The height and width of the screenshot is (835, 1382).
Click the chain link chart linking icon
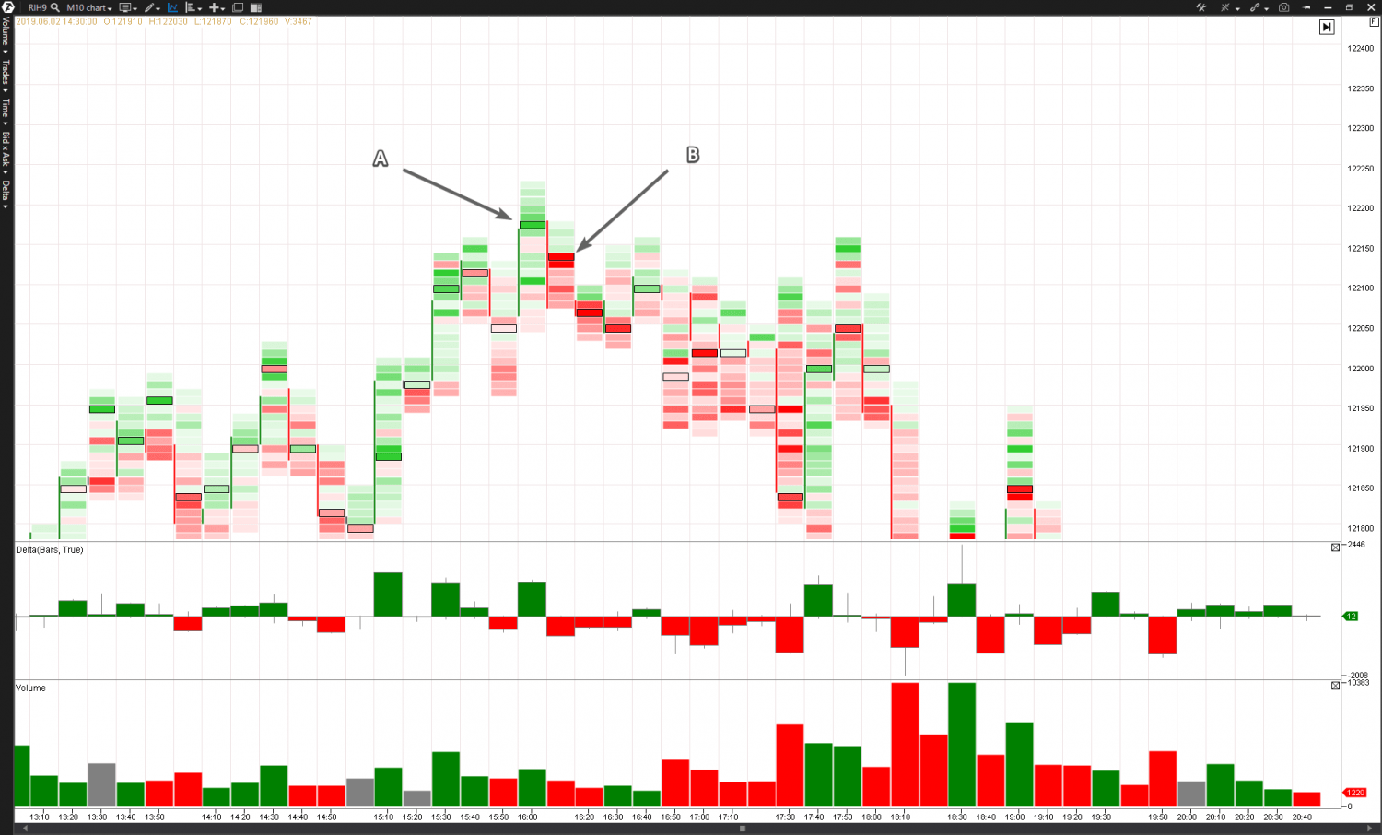coord(1255,7)
